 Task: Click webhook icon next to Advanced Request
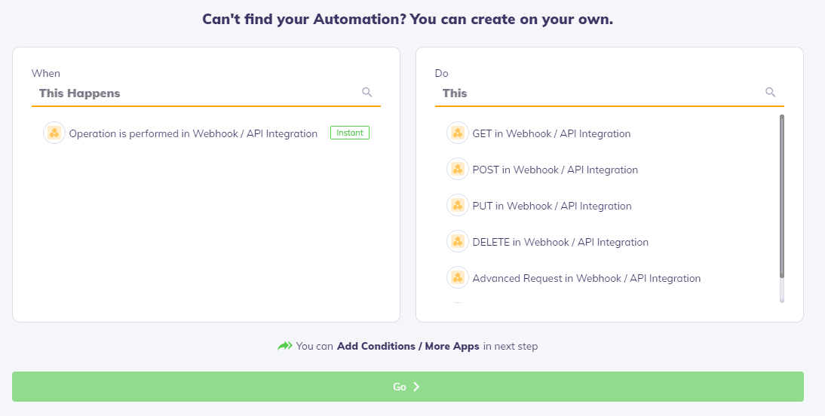pos(457,277)
